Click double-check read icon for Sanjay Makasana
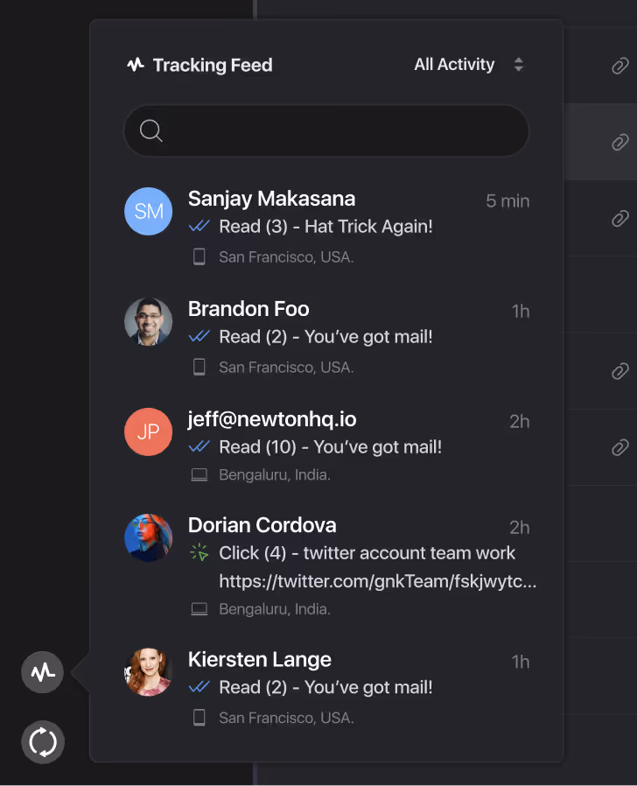Image resolution: width=637 pixels, height=786 pixels. pyautogui.click(x=199, y=226)
